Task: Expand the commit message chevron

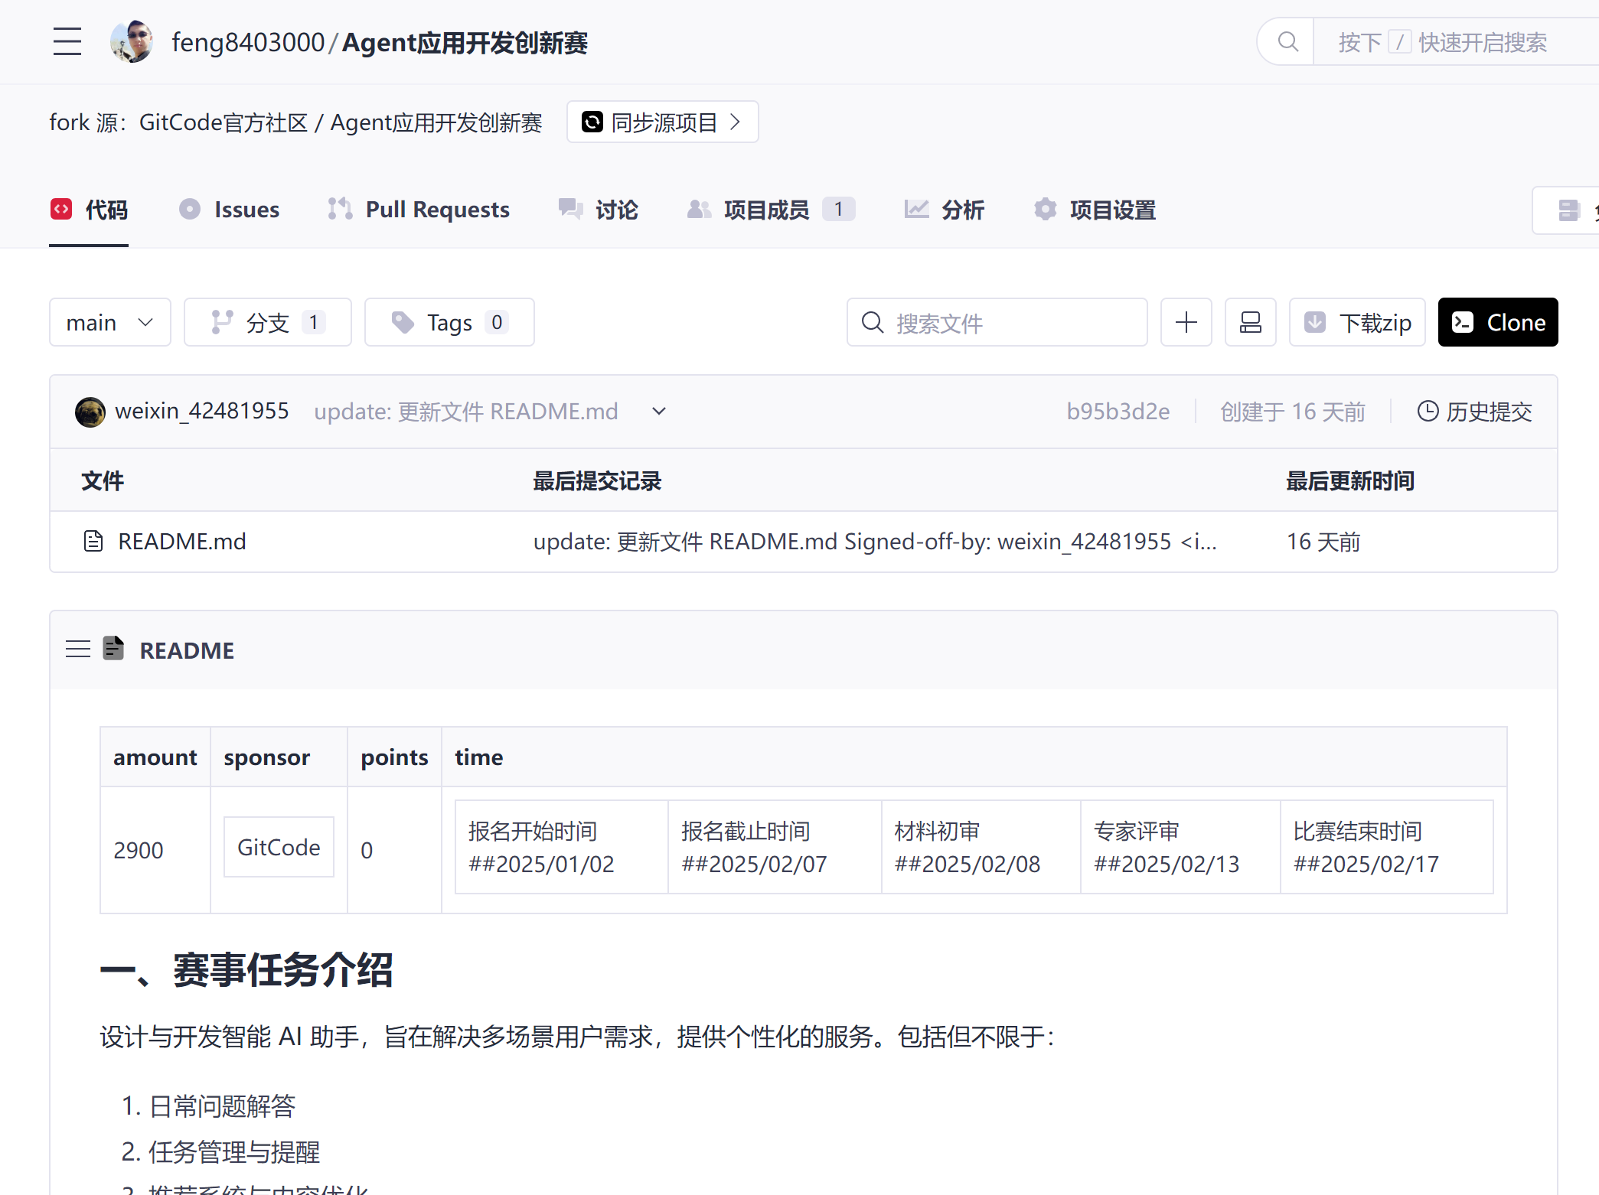Action: (x=658, y=412)
